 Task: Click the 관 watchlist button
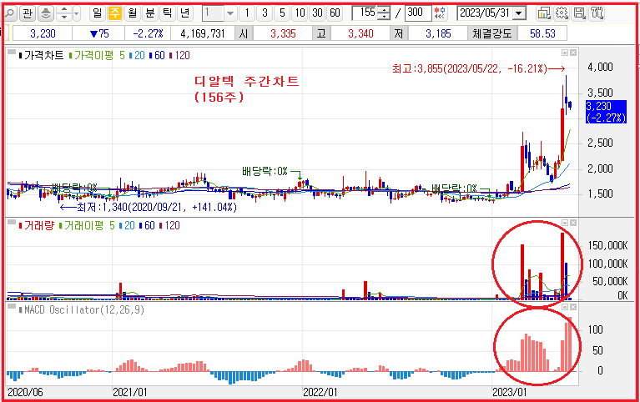click(28, 13)
